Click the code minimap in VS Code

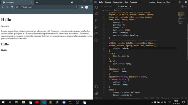[x=182, y=18]
